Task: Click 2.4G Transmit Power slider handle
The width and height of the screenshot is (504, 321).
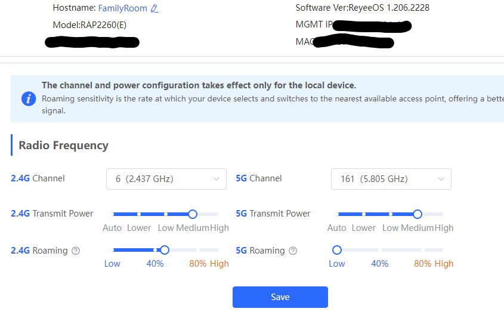Action: 193,214
